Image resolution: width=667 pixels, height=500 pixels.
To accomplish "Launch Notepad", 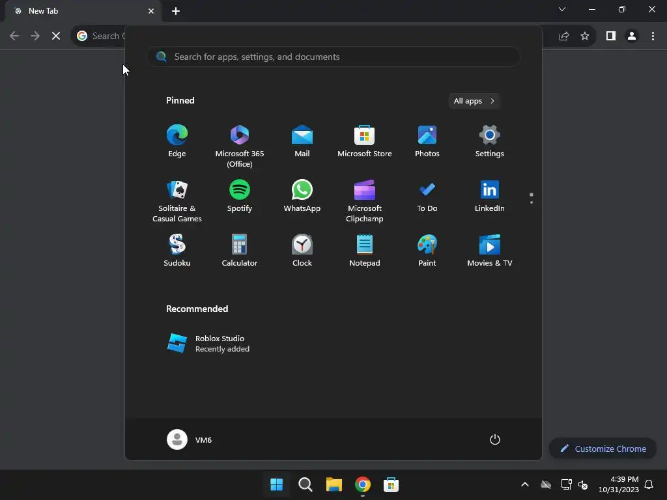I will [365, 251].
